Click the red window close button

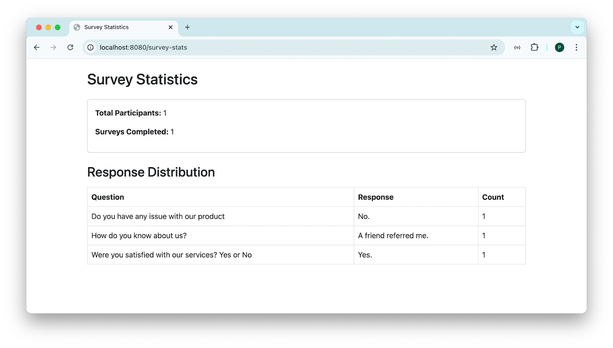click(39, 27)
